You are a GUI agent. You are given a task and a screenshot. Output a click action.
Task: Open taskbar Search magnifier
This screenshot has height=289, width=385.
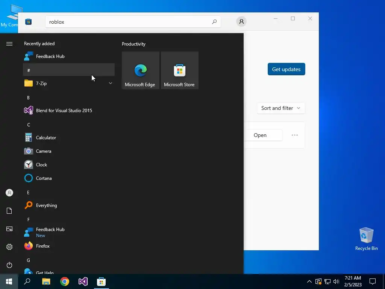click(27, 281)
